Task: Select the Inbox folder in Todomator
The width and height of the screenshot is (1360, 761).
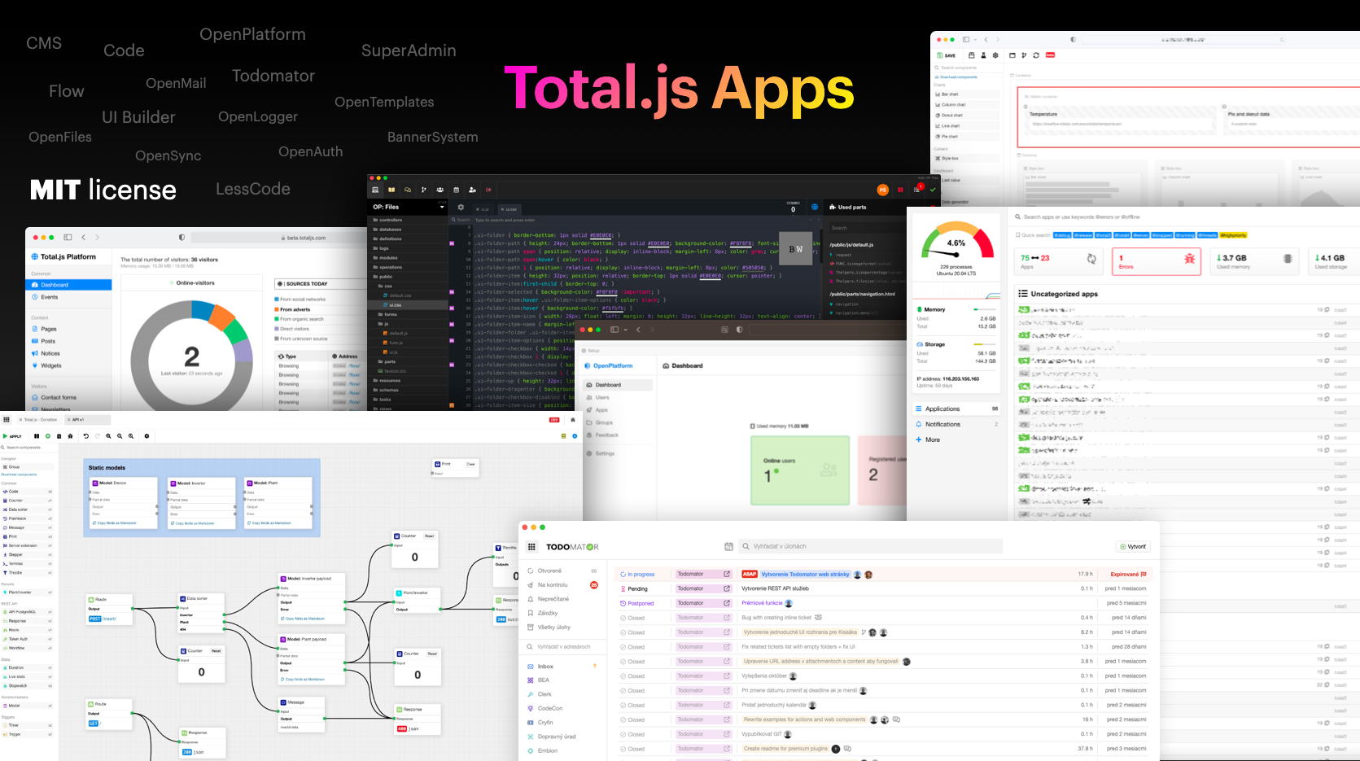Action: 544,667
